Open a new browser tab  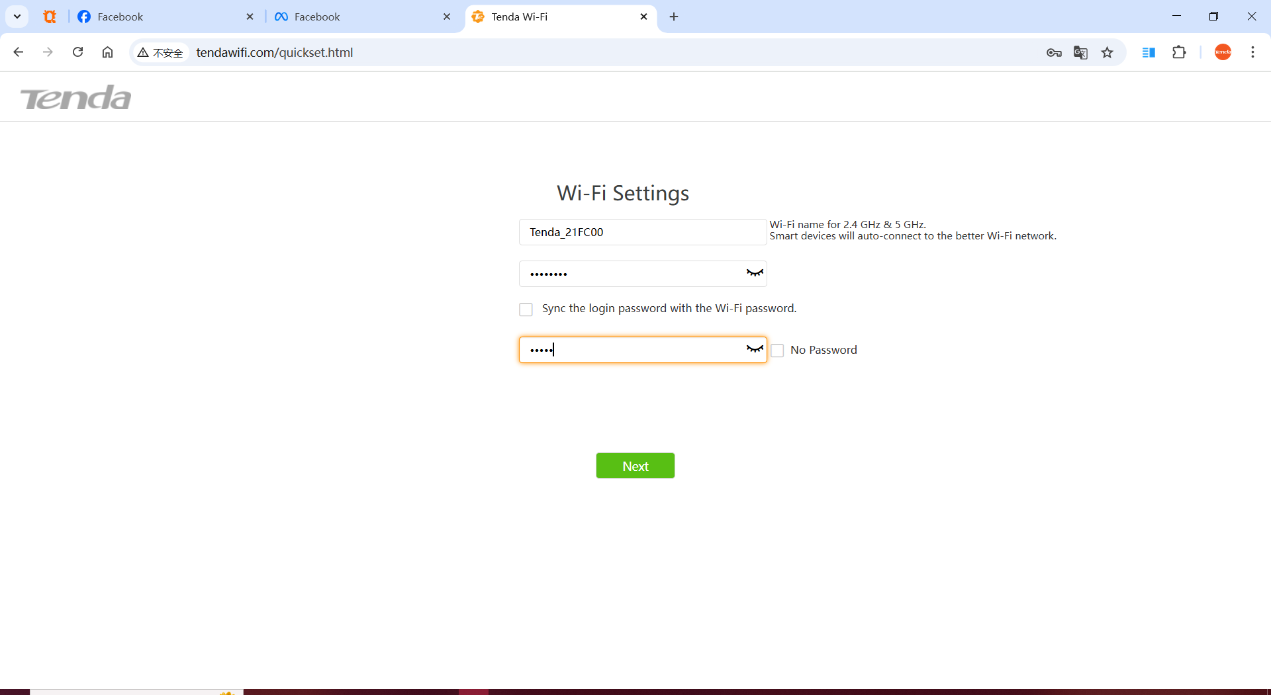674,17
